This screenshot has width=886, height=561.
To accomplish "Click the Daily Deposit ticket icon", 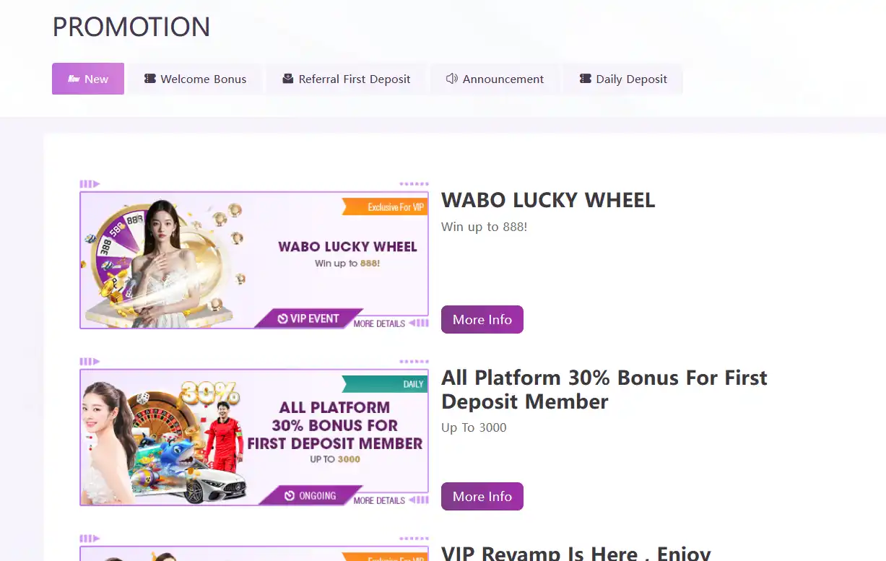I will coord(586,79).
